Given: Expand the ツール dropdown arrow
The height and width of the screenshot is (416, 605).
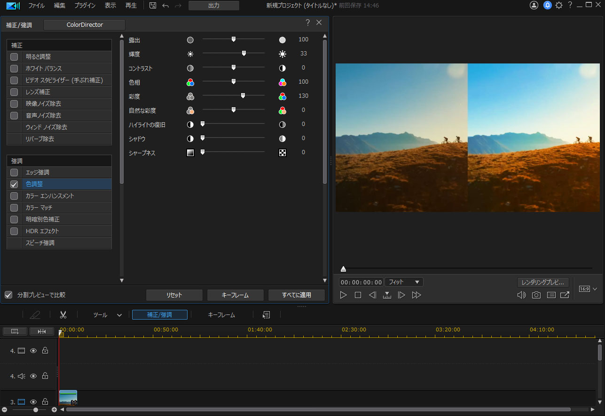Looking at the screenshot, I should pyautogui.click(x=119, y=315).
